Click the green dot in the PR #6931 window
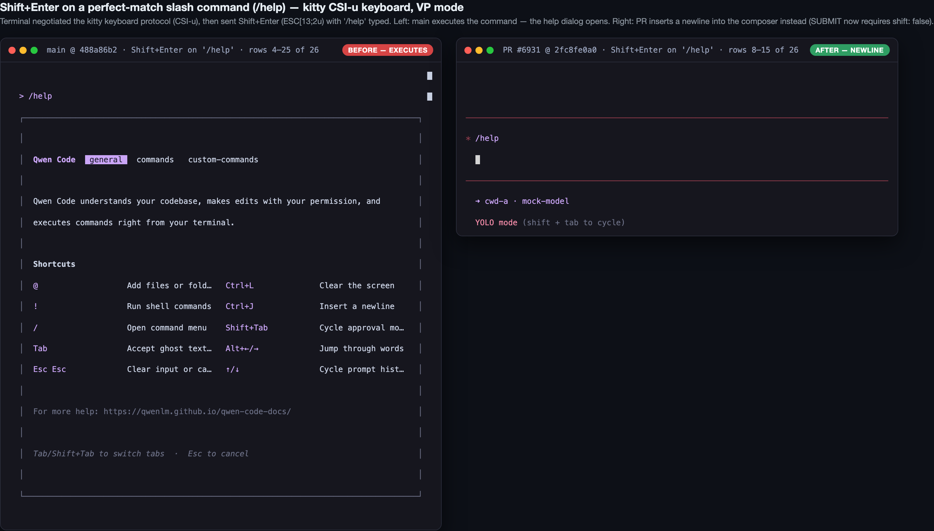934x531 pixels. coord(490,50)
